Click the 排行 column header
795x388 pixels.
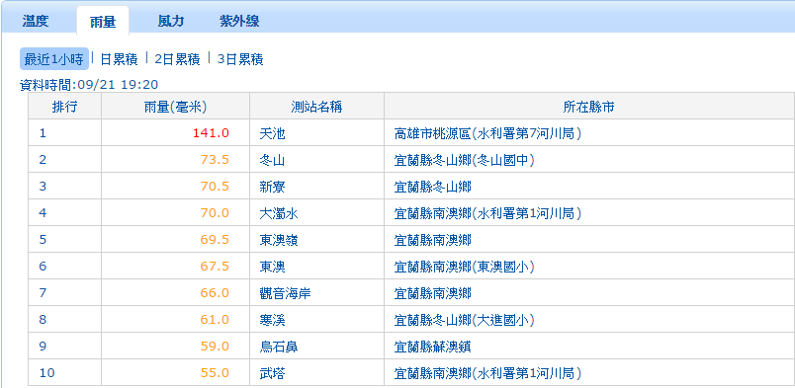pos(65,107)
